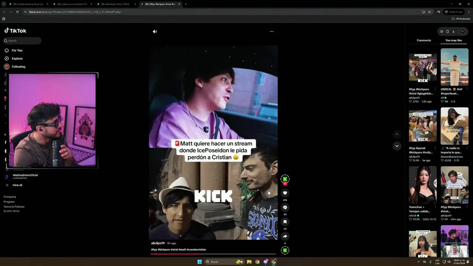This screenshot has width=473, height=266.
Task: Open the browser apps grid icon
Action: click(4, 19)
